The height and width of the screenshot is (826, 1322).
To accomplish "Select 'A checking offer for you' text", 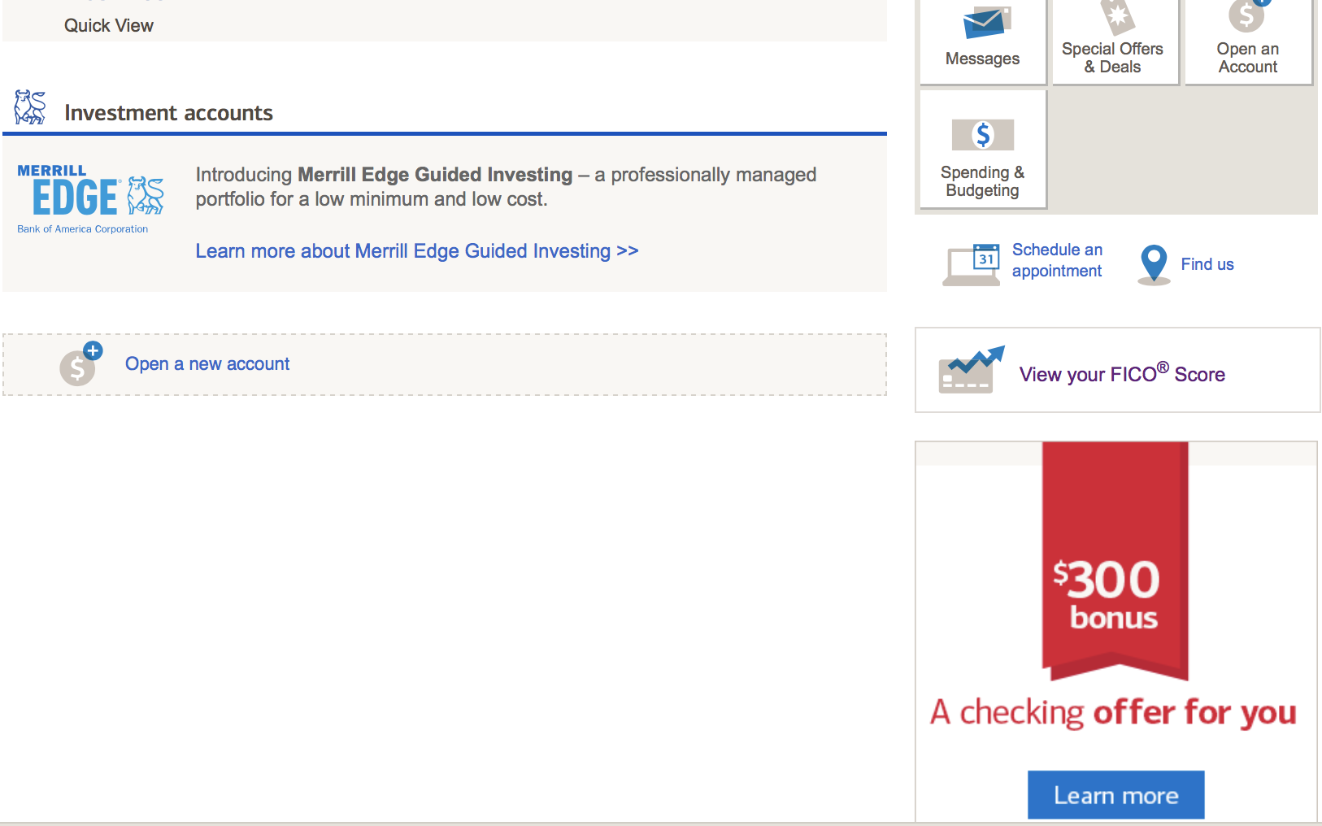I will [1113, 712].
